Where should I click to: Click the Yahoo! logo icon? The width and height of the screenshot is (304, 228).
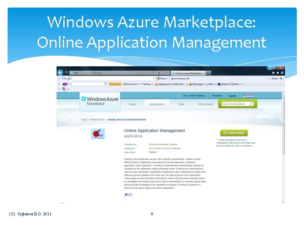tap(65, 84)
